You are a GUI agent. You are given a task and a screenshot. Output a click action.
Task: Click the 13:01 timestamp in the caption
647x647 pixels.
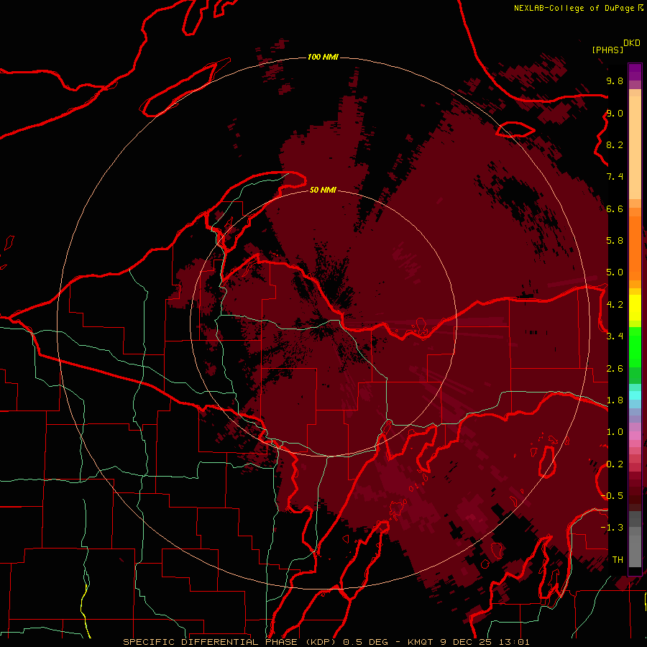pos(514,642)
